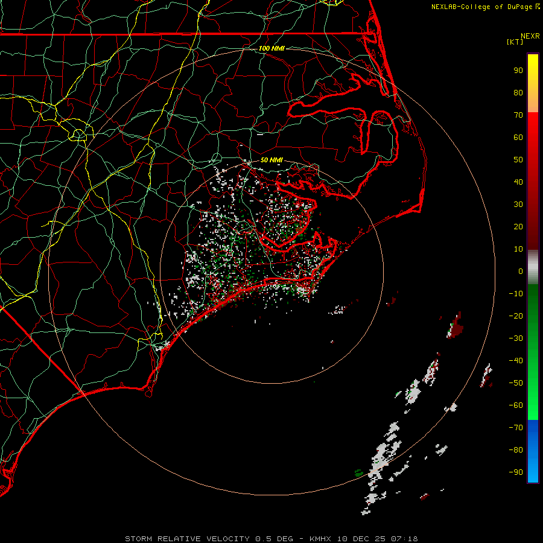Click the 90 label on the velocity scale
Screen dimensions: 543x543
(x=518, y=70)
